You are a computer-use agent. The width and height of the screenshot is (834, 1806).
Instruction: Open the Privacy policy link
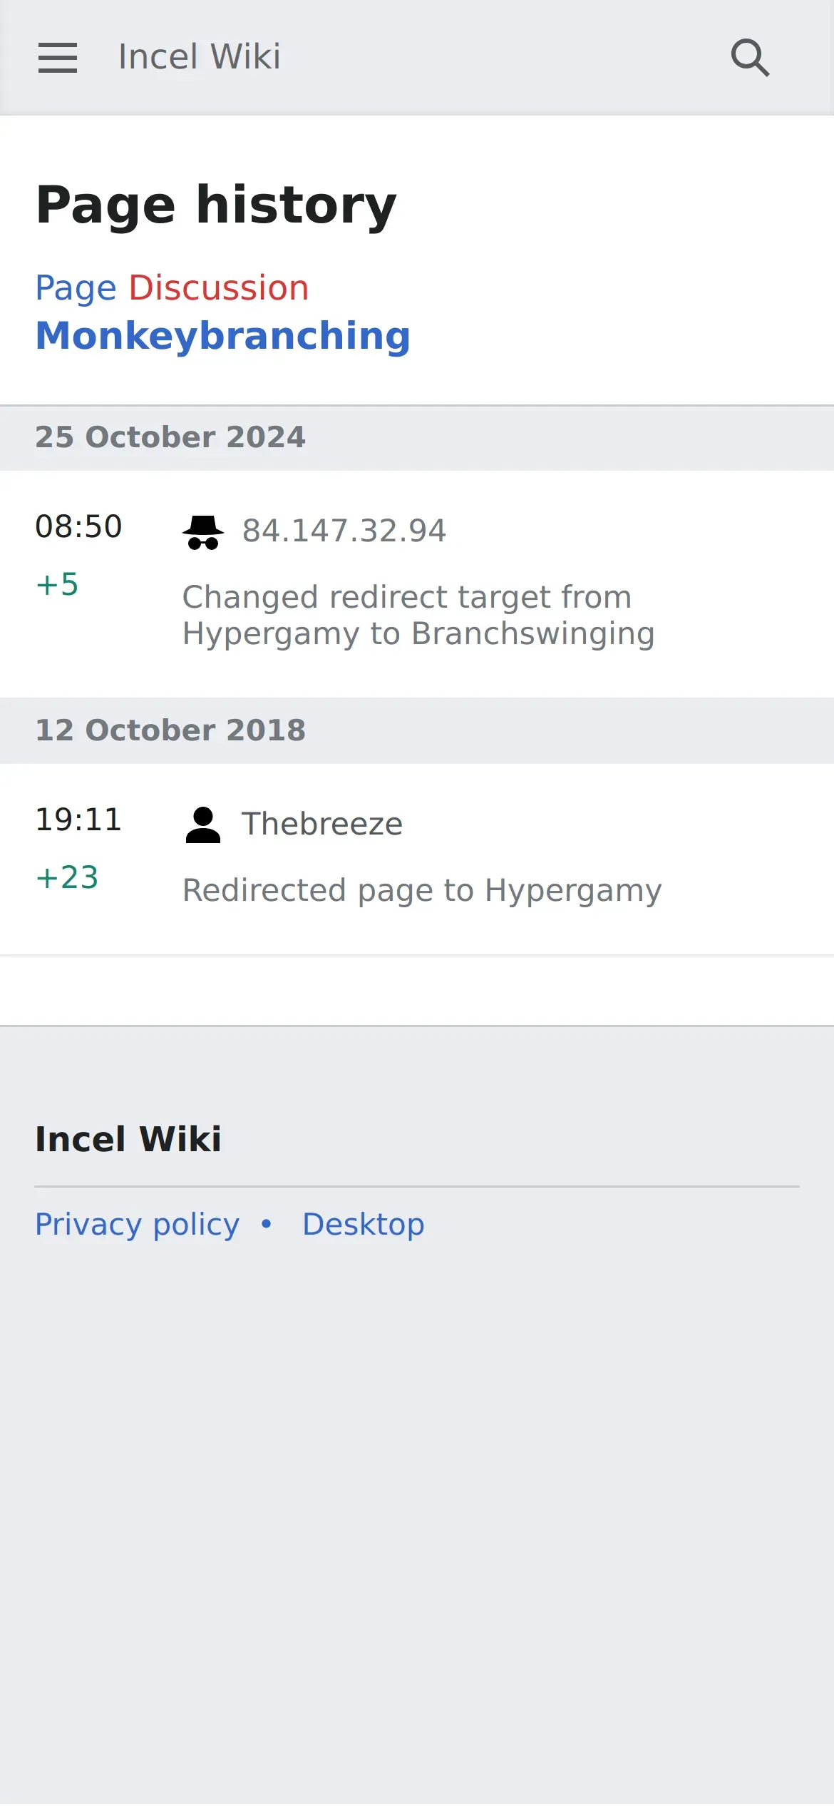coord(137,1225)
